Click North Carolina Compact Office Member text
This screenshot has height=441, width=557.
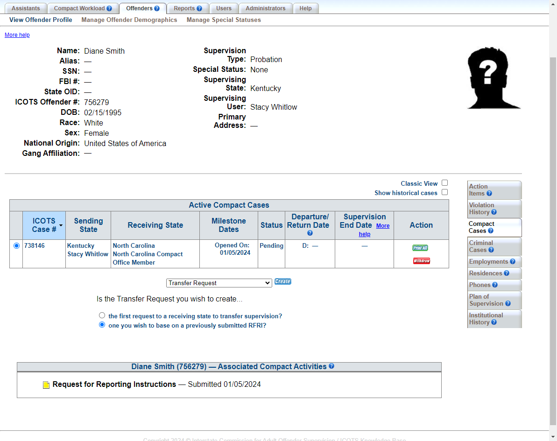pos(148,258)
